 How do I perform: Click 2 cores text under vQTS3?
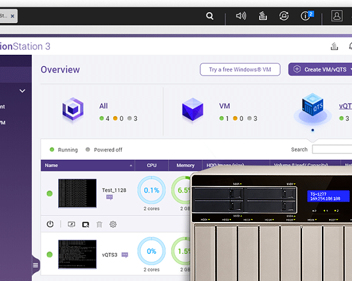point(152,270)
